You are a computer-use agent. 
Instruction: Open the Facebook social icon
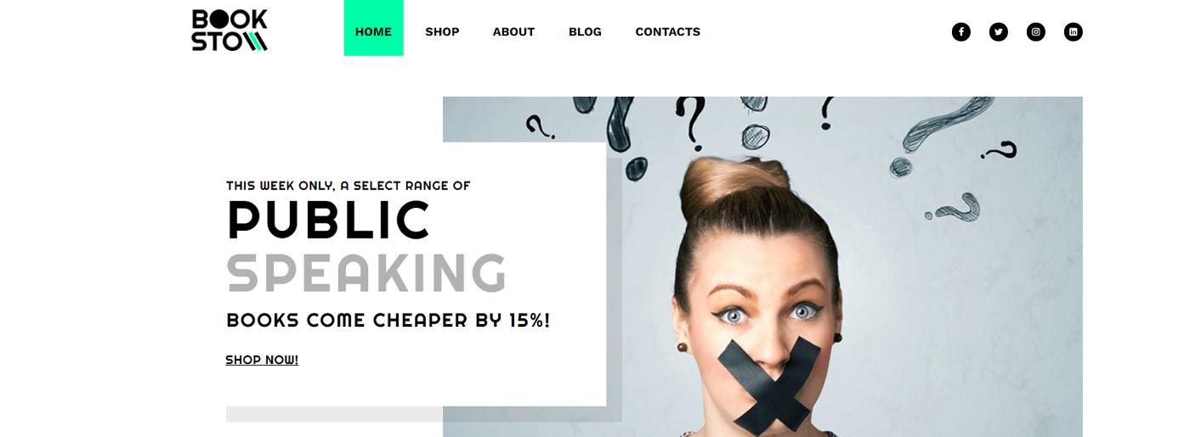pos(960,32)
